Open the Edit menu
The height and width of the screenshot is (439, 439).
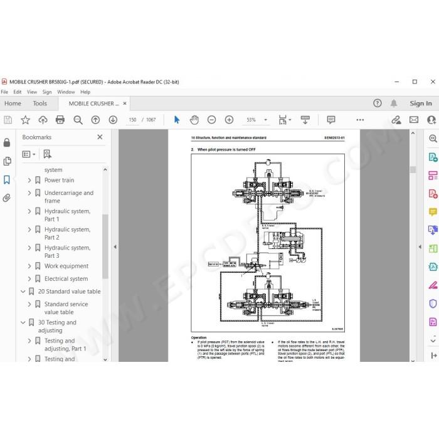[x=18, y=92]
